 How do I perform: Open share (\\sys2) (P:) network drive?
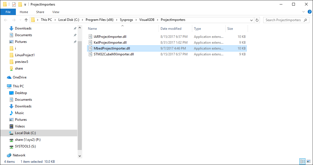tap(28, 140)
